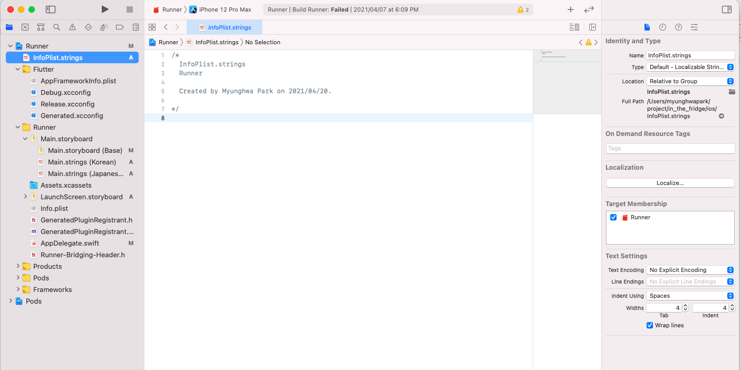Increment Tab width stepper
The height and width of the screenshot is (370, 741).
click(x=685, y=306)
